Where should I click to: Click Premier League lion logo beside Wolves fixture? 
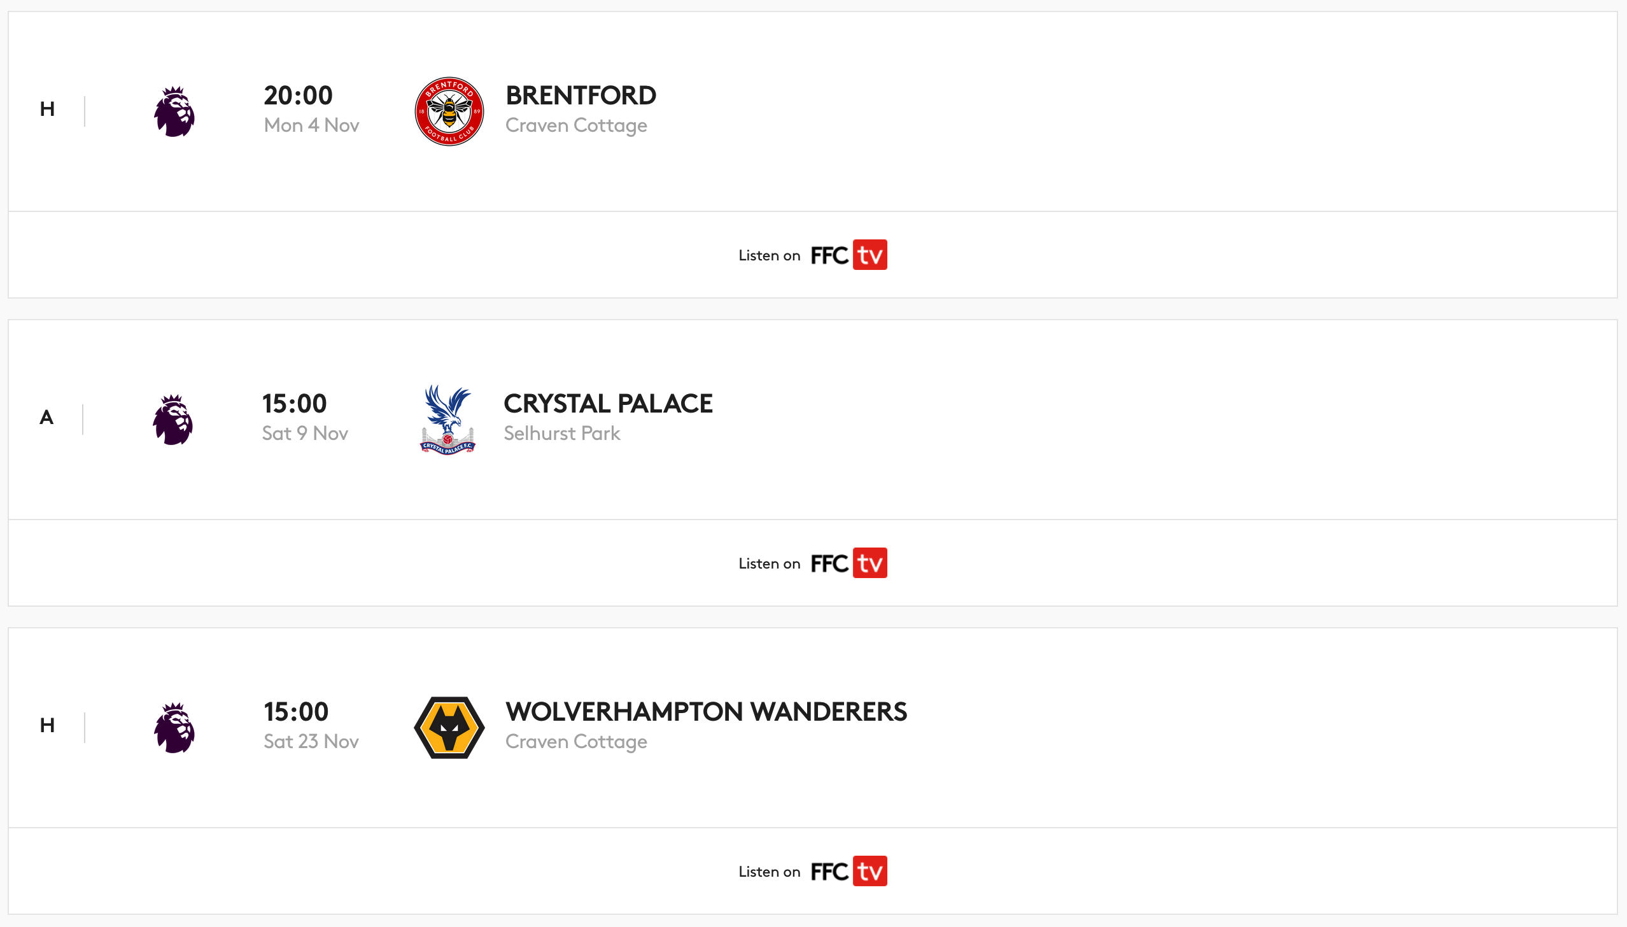174,728
